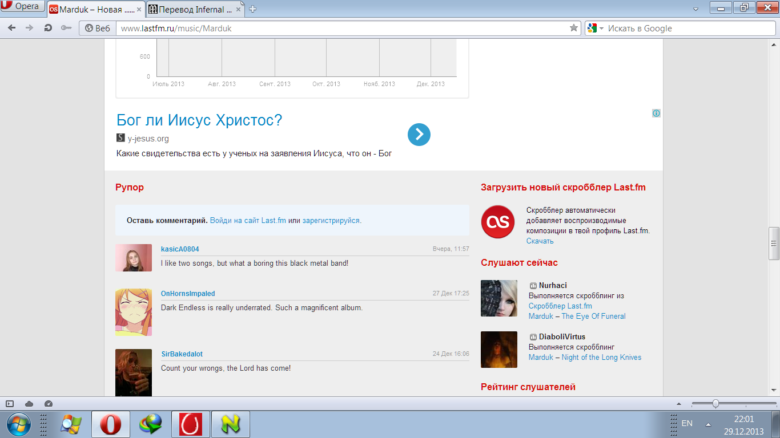
Task: Click the Скробблер Last.fm link
Action: [x=560, y=306]
